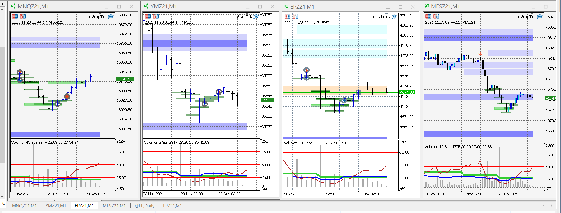Click '23 Nov 02:38' time label on YMZ21
The image size is (561, 213).
[230, 194]
